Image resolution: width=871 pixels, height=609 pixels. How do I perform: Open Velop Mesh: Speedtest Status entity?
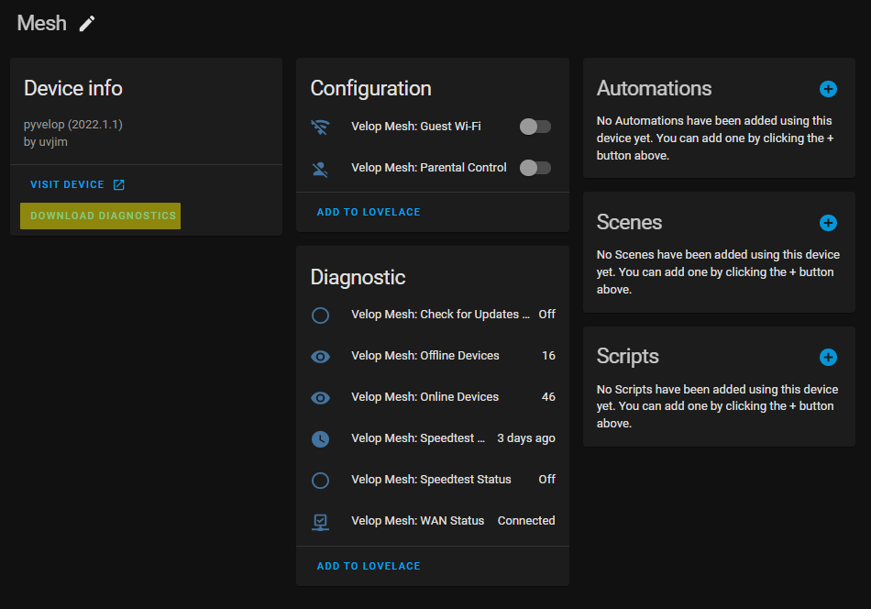tap(431, 479)
